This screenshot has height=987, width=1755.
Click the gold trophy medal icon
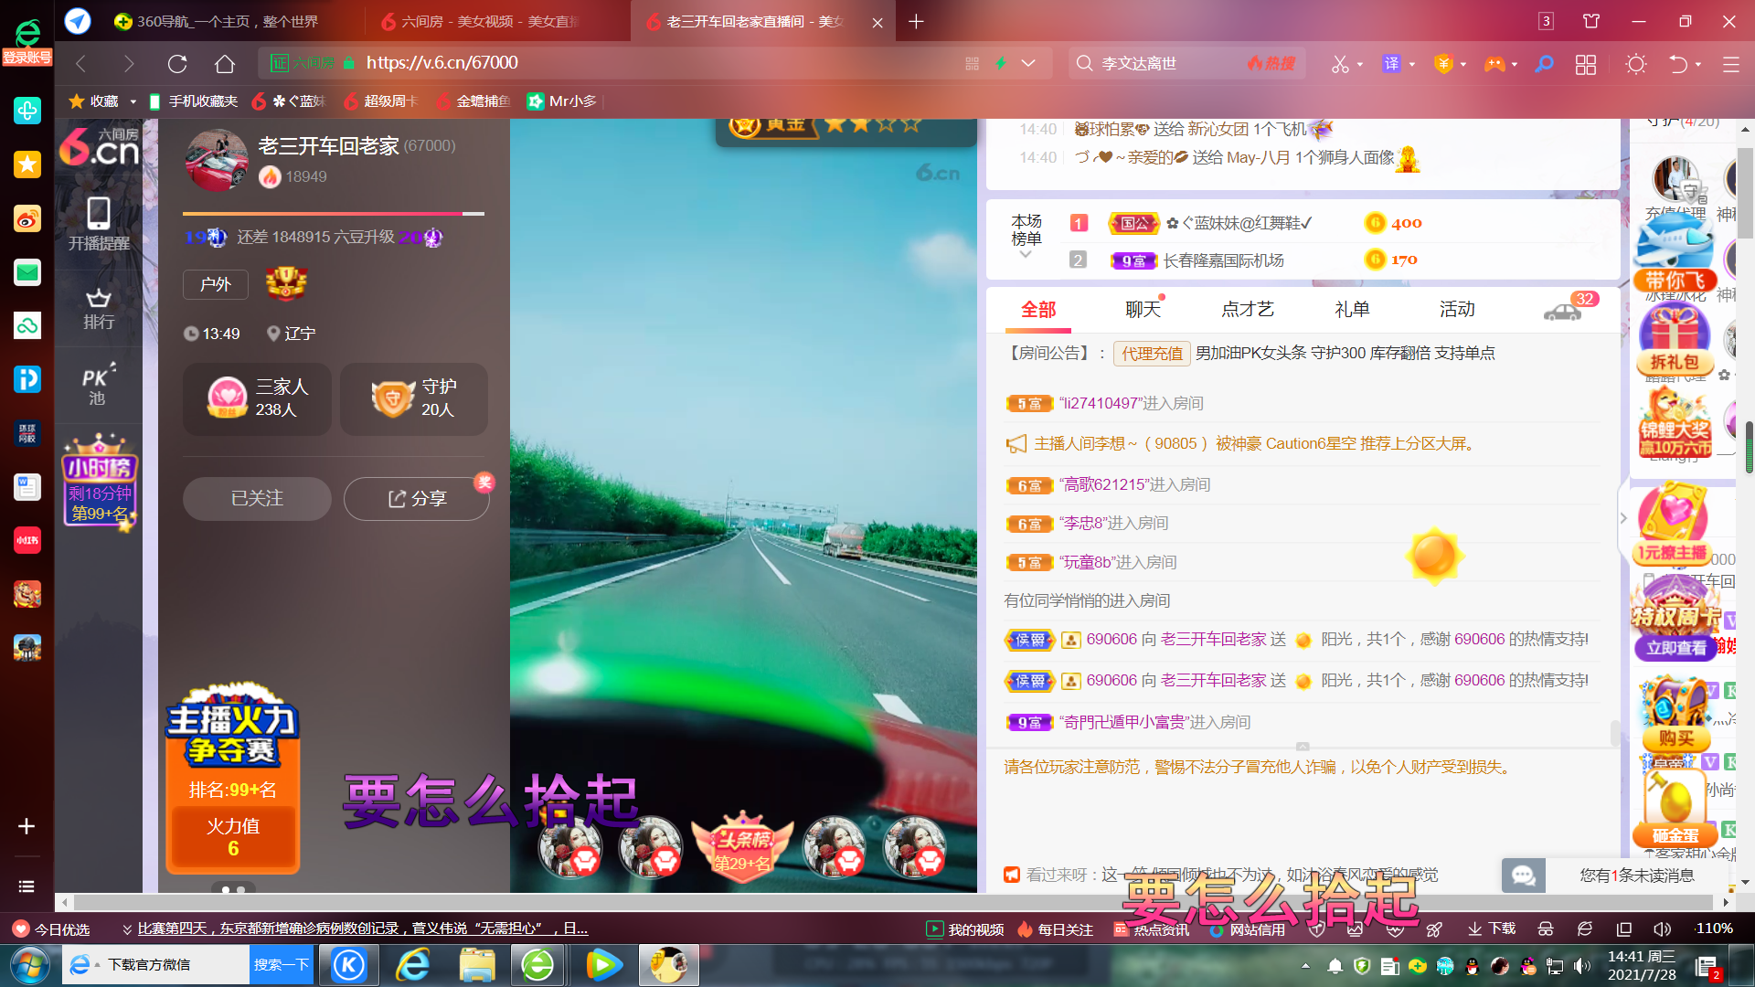coord(286,284)
